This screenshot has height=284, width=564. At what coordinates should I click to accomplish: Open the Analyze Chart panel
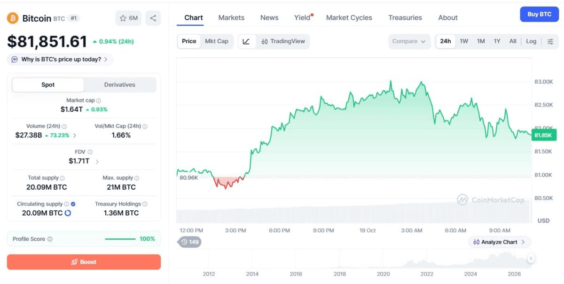coord(500,242)
